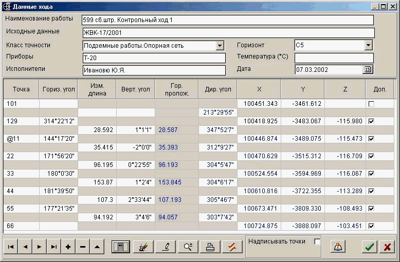Toggle Доп. checkbox in row 33

pyautogui.click(x=371, y=174)
